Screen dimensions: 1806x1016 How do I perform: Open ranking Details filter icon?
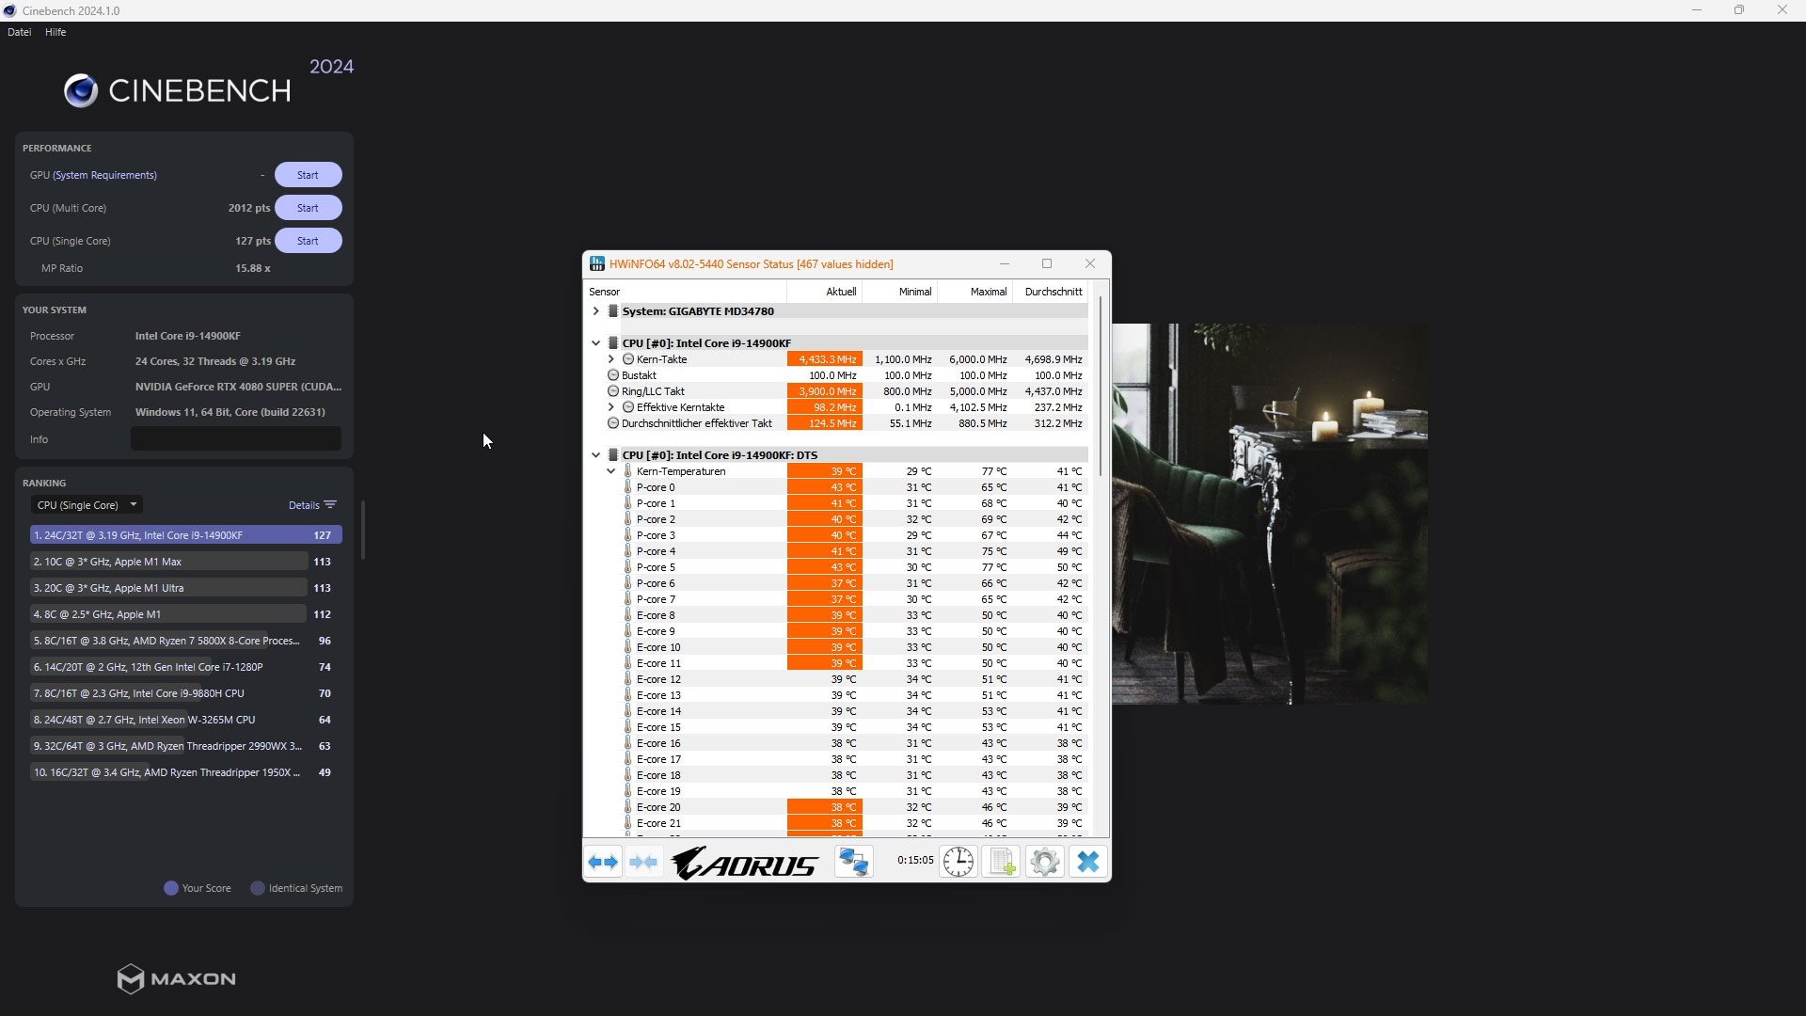pos(330,505)
